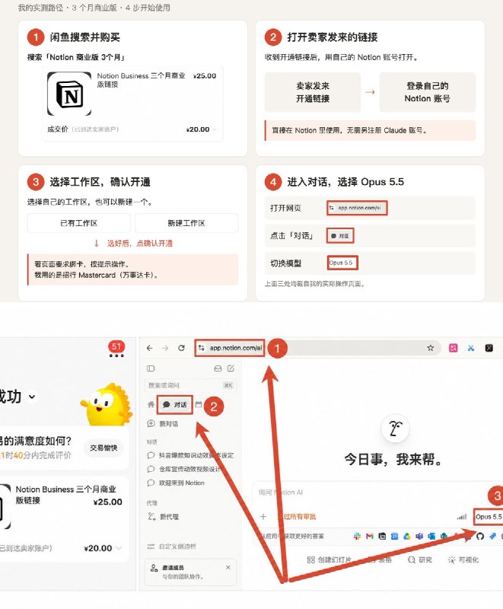Connect the Google Drive app icon
Screen dimensions: 503x609
point(407,537)
